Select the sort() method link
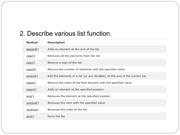 pyautogui.click(x=30, y=116)
